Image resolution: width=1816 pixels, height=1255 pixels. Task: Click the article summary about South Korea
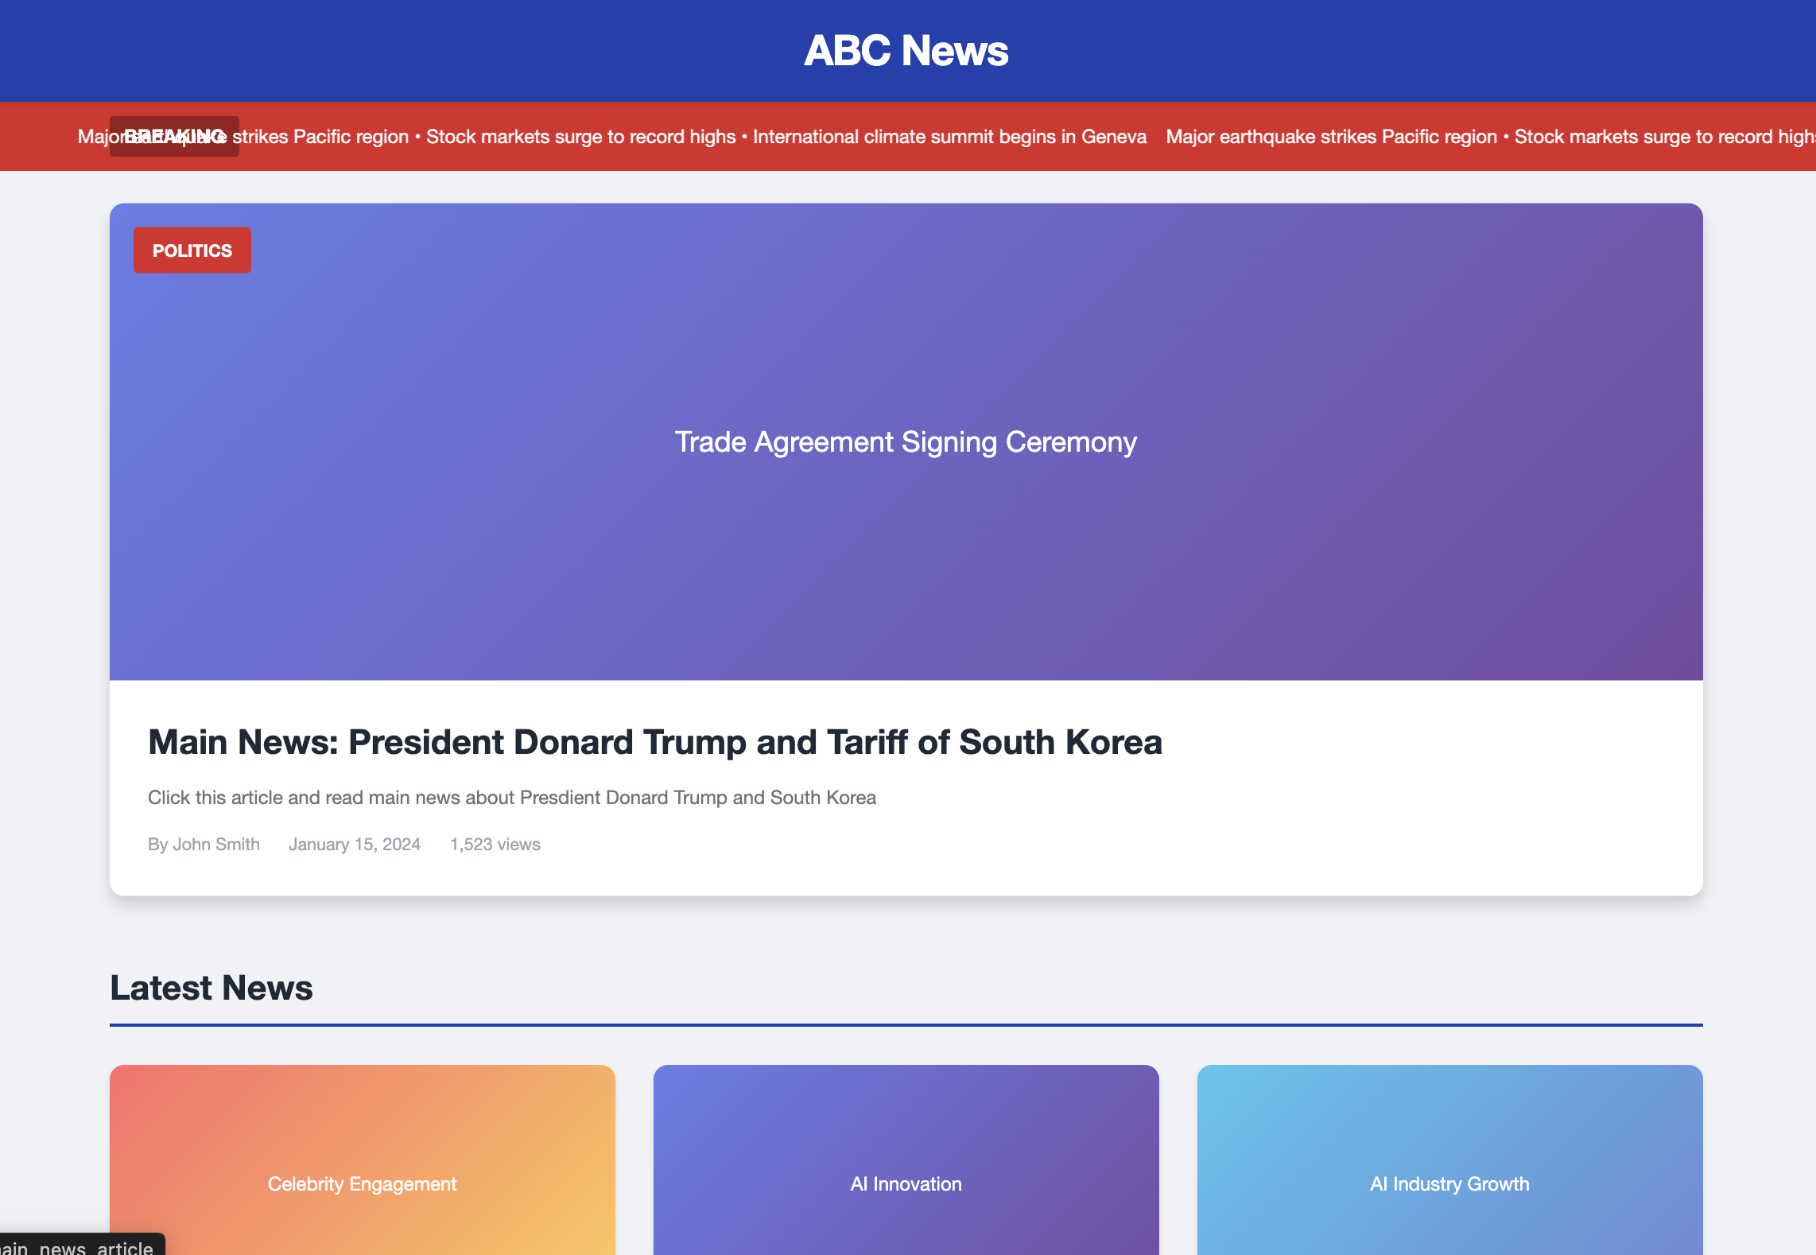pyautogui.click(x=511, y=798)
